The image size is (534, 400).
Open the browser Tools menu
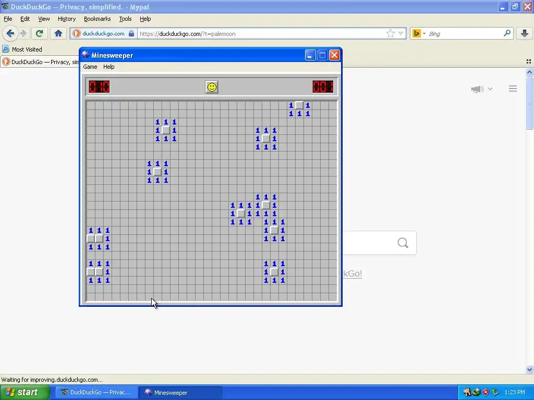point(125,19)
